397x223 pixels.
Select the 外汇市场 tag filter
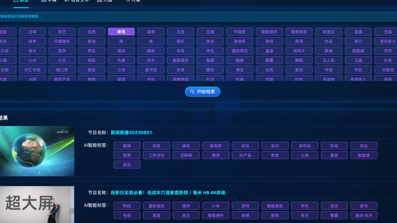tap(33, 70)
